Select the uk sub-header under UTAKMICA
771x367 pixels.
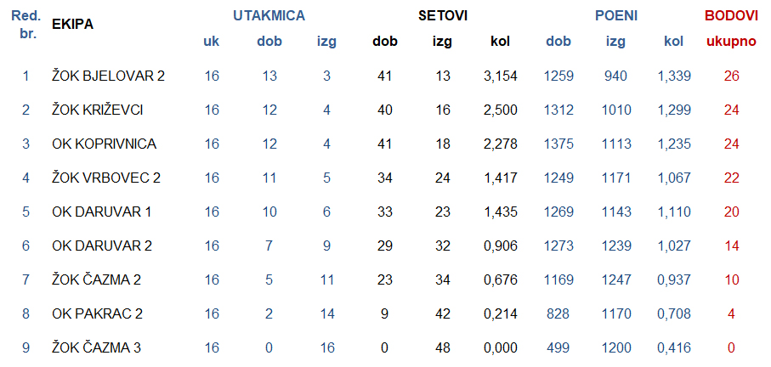(x=212, y=42)
